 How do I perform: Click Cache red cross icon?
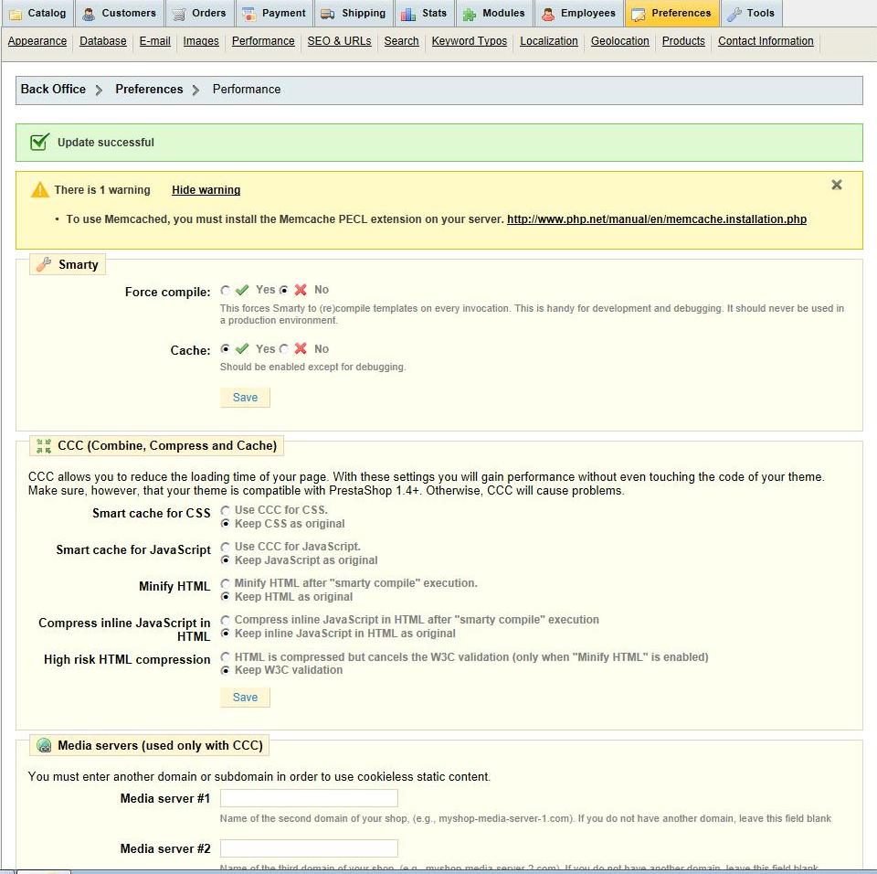click(301, 349)
